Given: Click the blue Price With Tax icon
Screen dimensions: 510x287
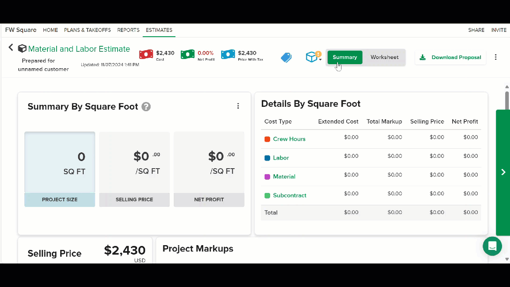Looking at the screenshot, I should pyautogui.click(x=228, y=54).
